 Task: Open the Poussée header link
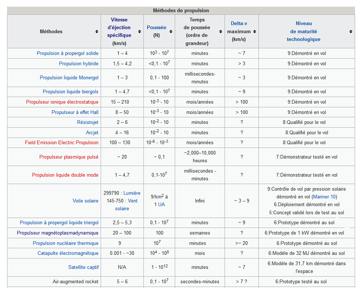click(156, 28)
